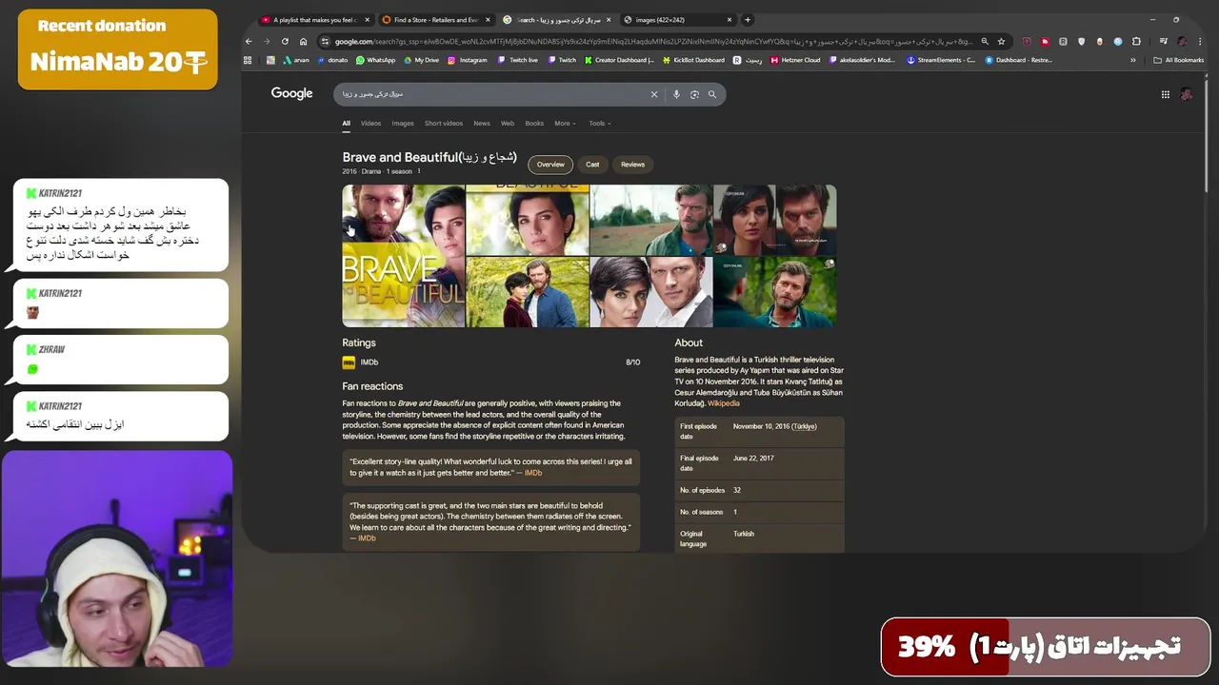
Task: Expand the More search filters dropdown
Action: point(565,124)
